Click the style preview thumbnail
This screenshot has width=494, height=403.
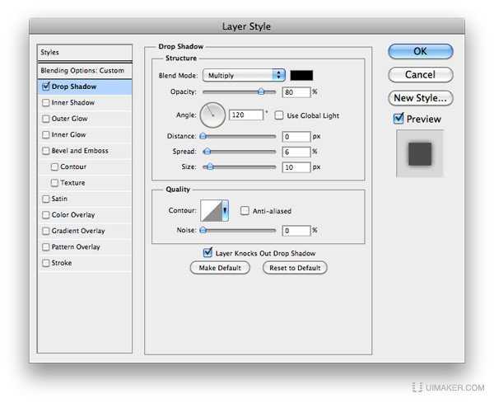coord(420,153)
